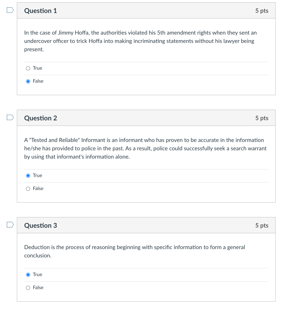Flag Question 1 for review
The height and width of the screenshot is (312, 286).
coord(9,9)
